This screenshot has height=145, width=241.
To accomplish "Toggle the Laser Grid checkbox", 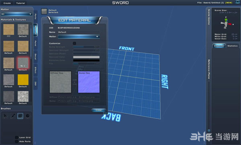I will pos(16,137).
